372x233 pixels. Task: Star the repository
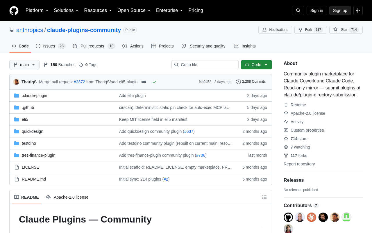click(346, 30)
